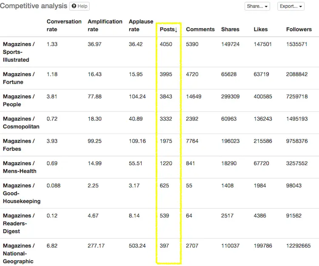Click Magazines / Good-Housekeeping row label
Image resolution: width=319 pixels, height=266 pixels.
point(21,193)
